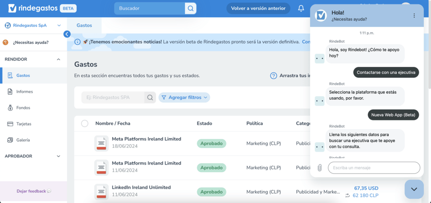Click Contactarse con una ejecutiva chat bubble
431x203 pixels.
point(386,73)
